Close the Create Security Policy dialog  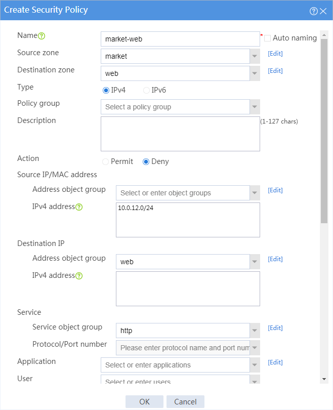coord(323,11)
